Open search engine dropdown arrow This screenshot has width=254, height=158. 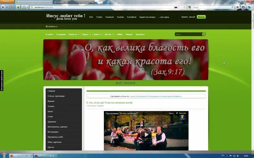191,7
